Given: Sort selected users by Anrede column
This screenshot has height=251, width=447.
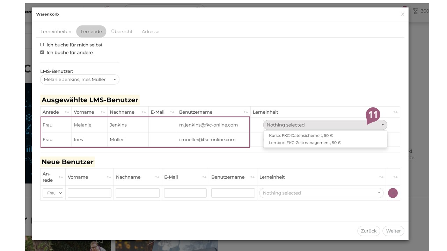Looking at the screenshot, I should tap(67, 112).
